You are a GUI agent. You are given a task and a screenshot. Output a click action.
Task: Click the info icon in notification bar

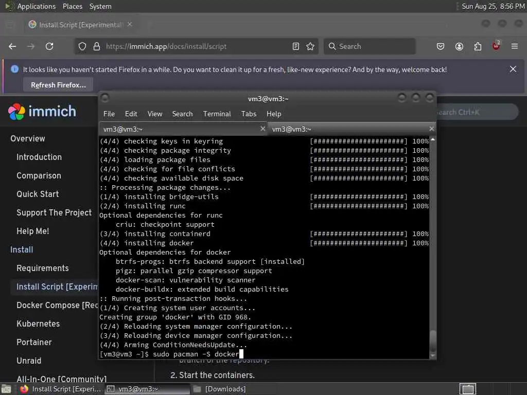pos(14,69)
